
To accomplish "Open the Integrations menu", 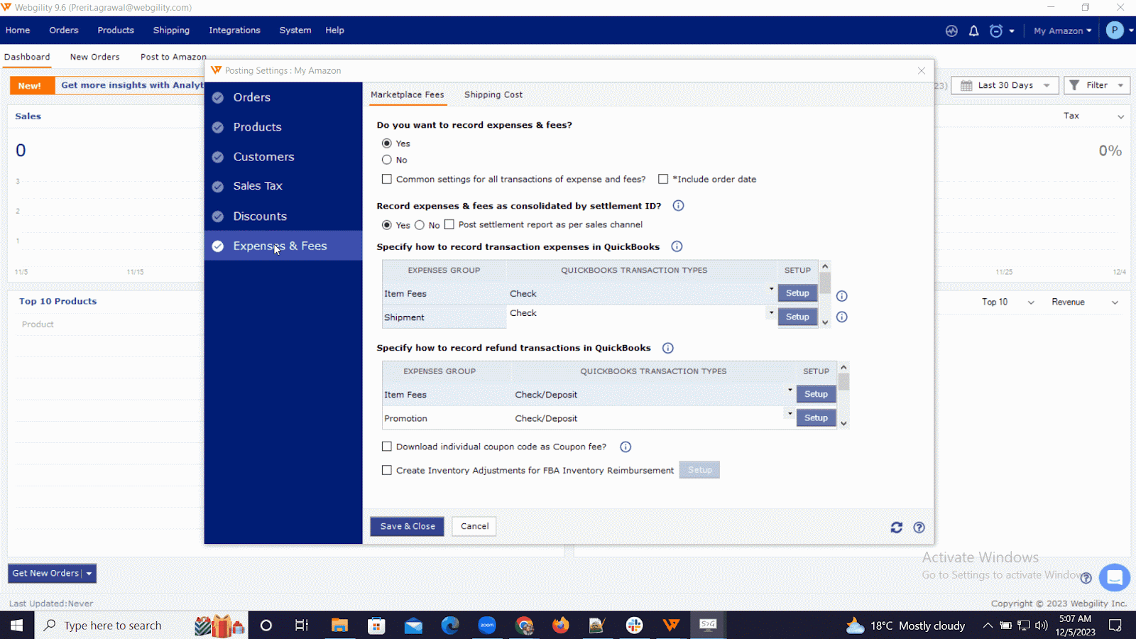I will 234,31.
